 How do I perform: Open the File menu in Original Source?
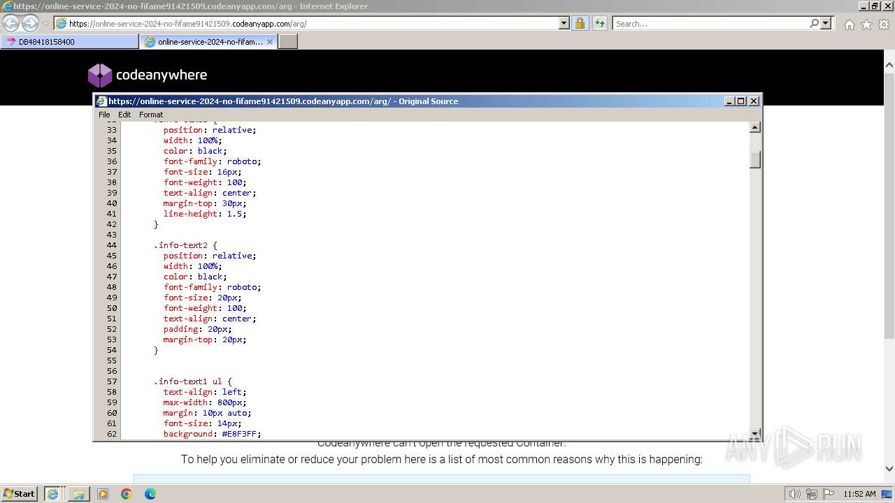(104, 115)
